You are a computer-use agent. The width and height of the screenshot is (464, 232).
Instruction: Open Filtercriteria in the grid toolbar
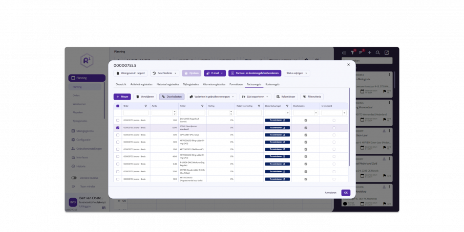click(312, 97)
